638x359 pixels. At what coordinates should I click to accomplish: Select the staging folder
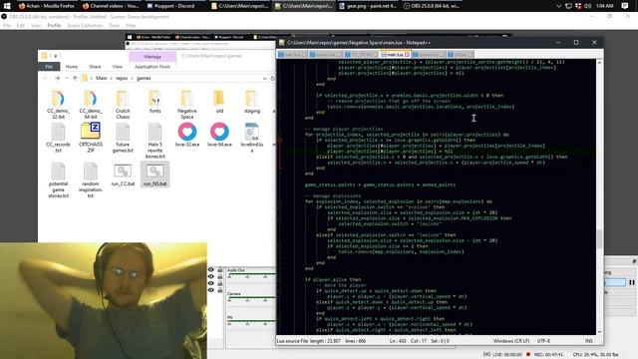point(252,102)
